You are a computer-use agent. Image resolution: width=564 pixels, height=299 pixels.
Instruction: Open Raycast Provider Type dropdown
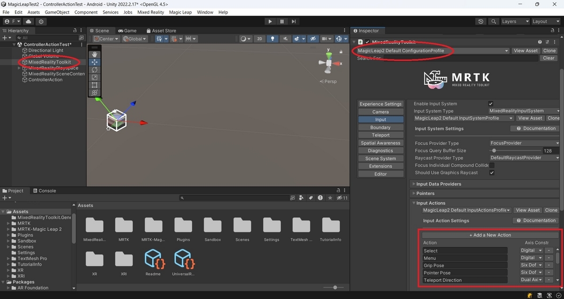524,158
